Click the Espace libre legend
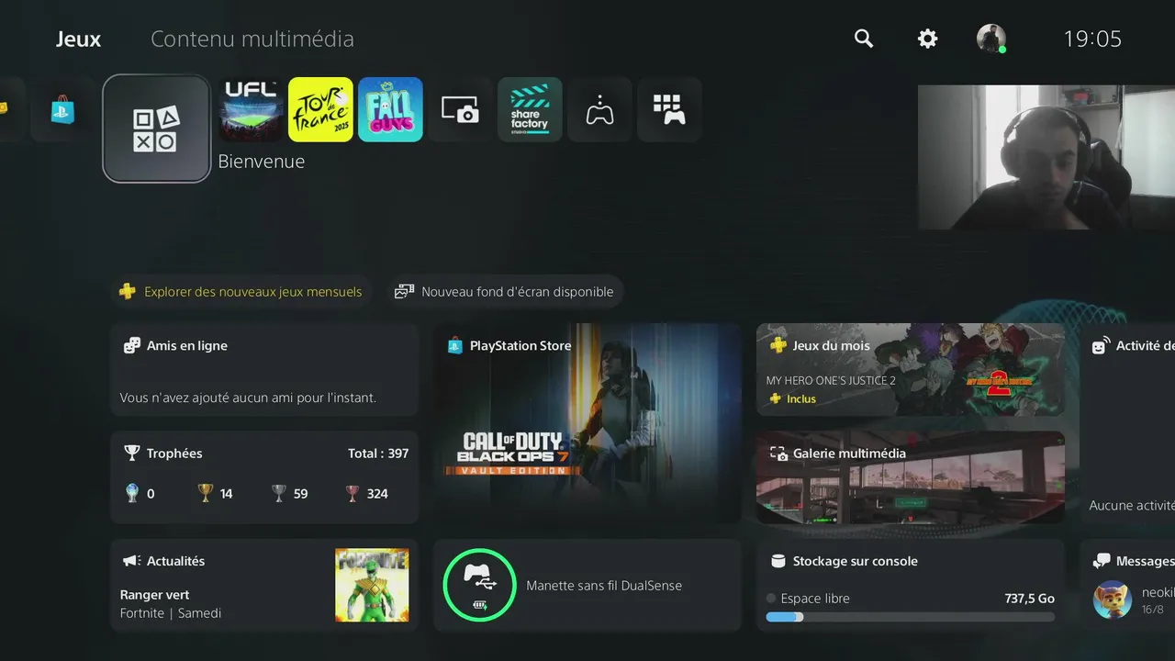 pos(808,599)
